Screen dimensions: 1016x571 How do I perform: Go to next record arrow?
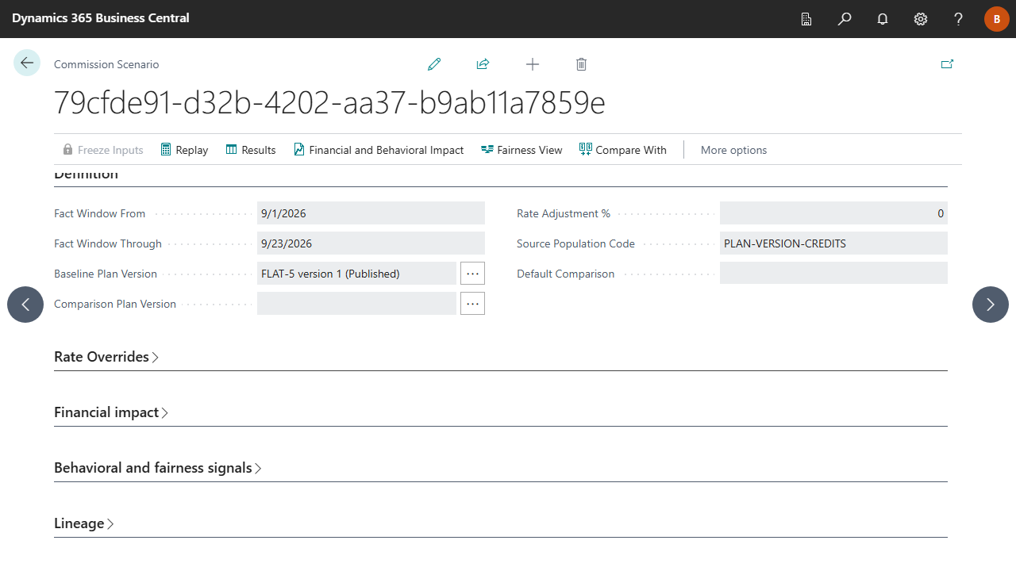click(991, 305)
